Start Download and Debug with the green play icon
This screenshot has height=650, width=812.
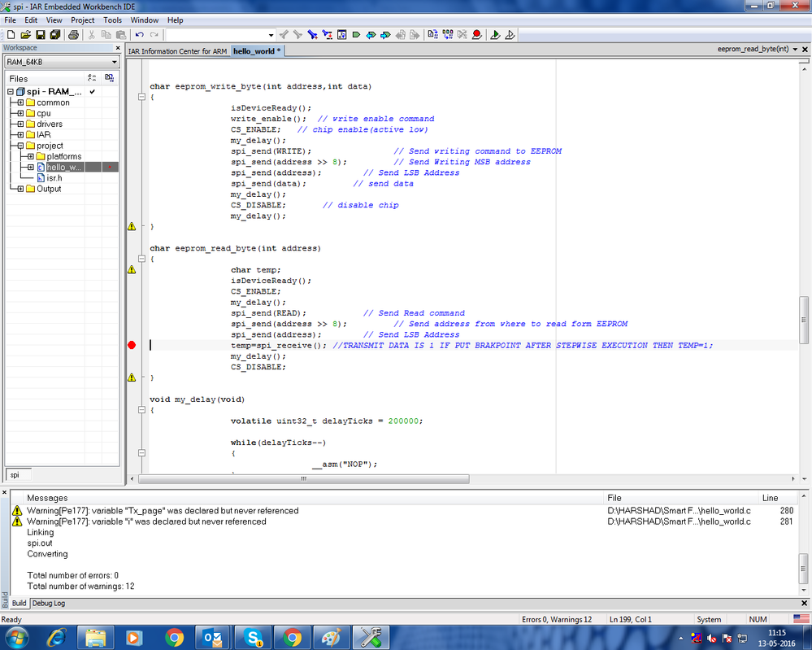coord(495,35)
